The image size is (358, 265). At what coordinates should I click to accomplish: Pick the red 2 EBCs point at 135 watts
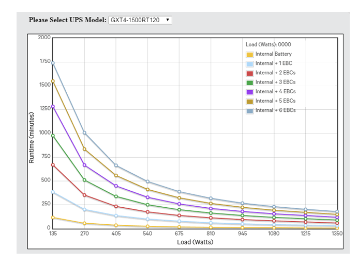click(x=53, y=165)
